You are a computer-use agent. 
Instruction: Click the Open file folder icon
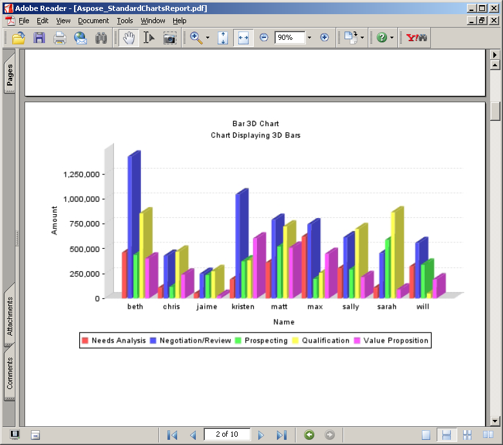point(19,38)
